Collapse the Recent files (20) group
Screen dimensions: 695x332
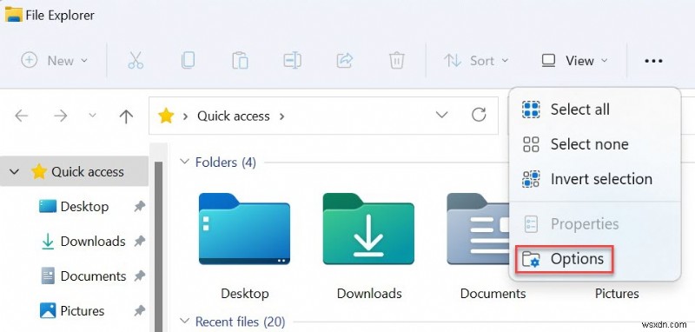pyautogui.click(x=184, y=321)
